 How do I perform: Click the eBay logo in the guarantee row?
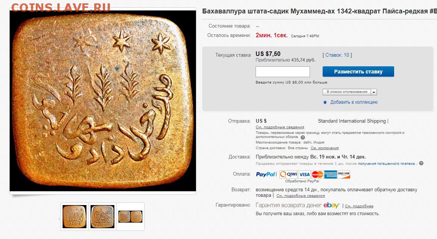coord(331,205)
